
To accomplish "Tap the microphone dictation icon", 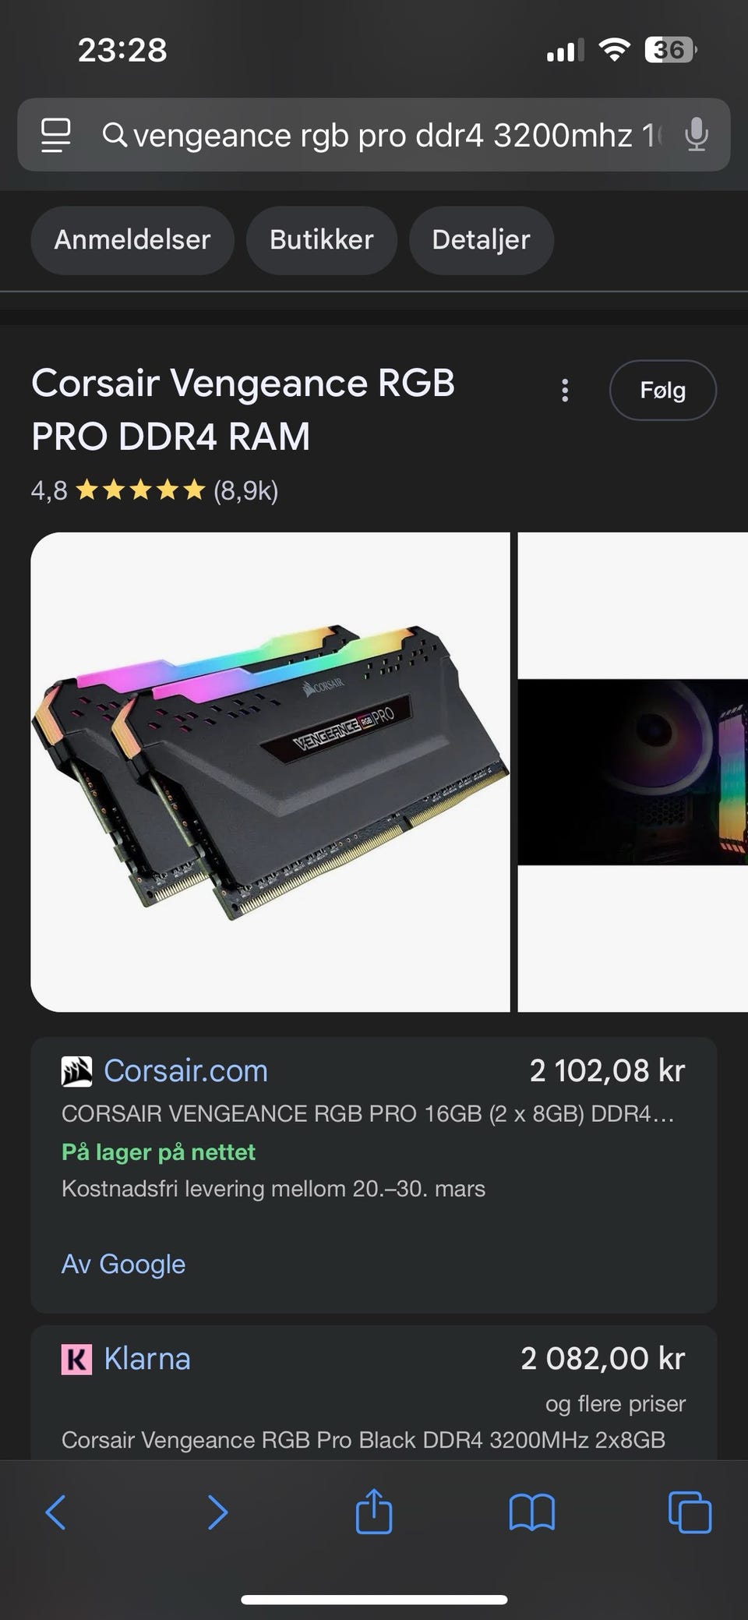I will (696, 135).
